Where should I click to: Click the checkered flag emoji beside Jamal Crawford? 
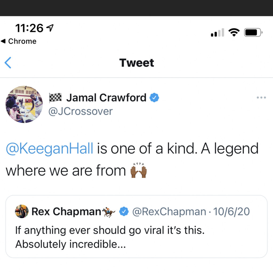click(55, 98)
